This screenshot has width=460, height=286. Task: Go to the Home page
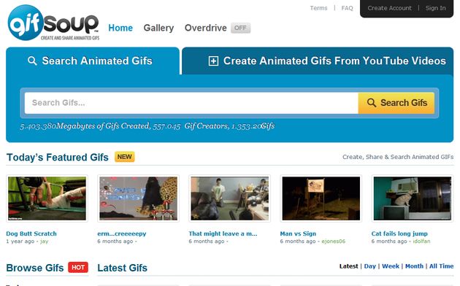[x=120, y=28]
